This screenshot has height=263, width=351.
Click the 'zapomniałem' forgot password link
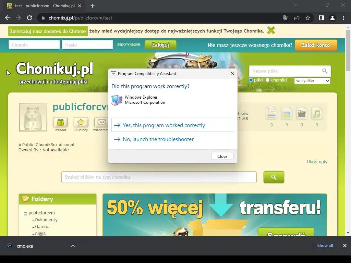(x=129, y=44)
